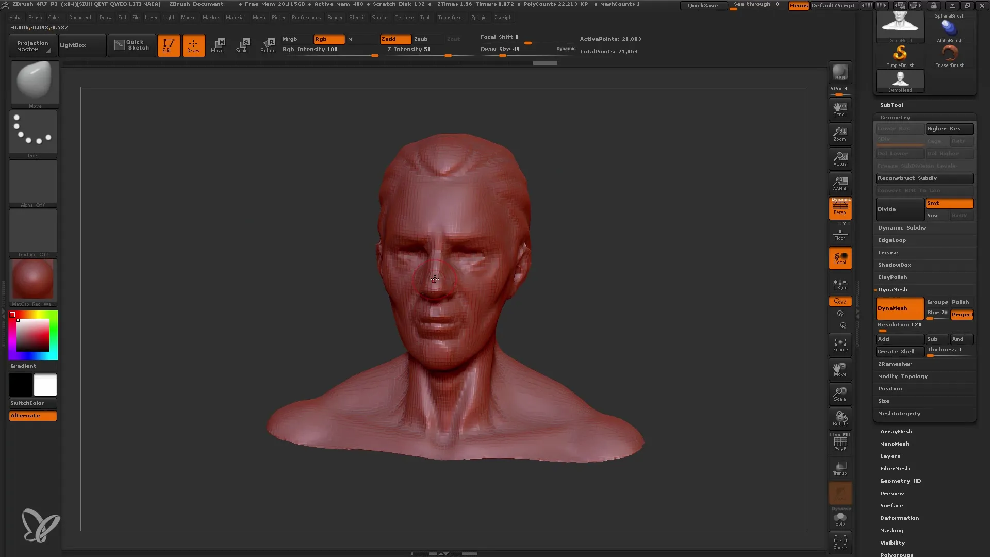This screenshot has width=990, height=557.
Task: Select the Draw tool in toolbar
Action: pyautogui.click(x=193, y=44)
